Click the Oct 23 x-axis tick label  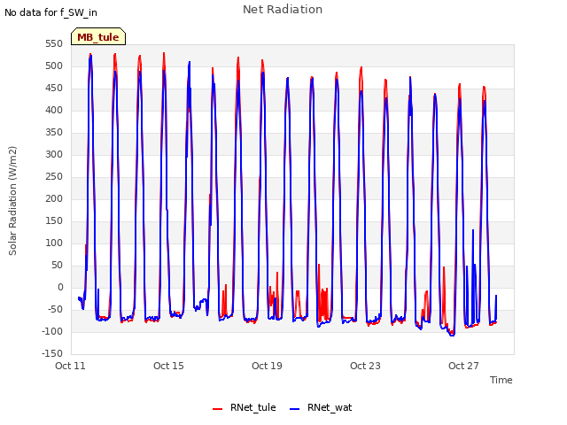[365, 366]
